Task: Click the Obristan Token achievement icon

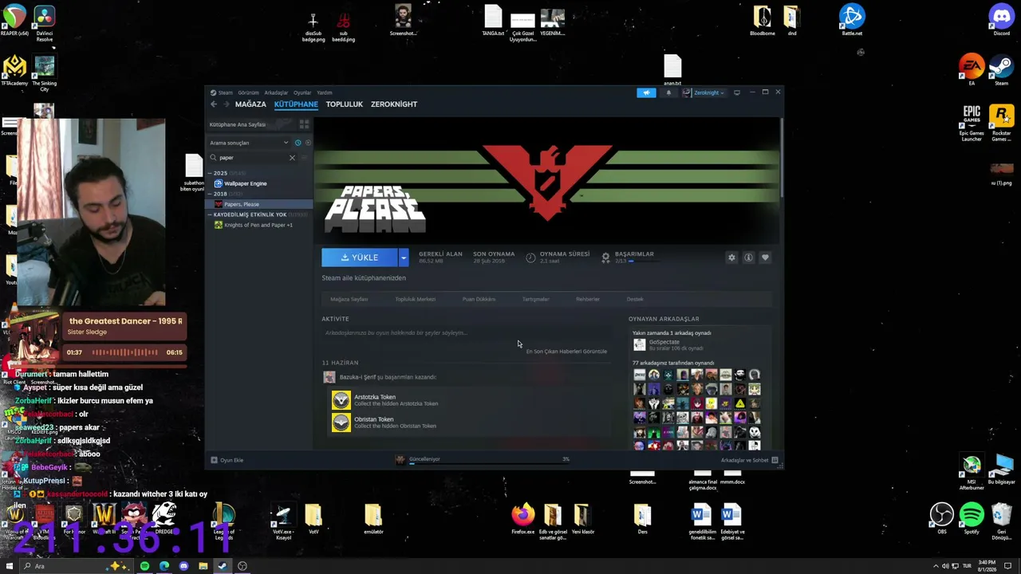Action: pos(341,423)
